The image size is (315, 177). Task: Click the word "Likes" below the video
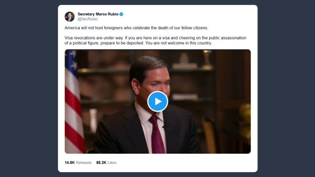click(112, 163)
